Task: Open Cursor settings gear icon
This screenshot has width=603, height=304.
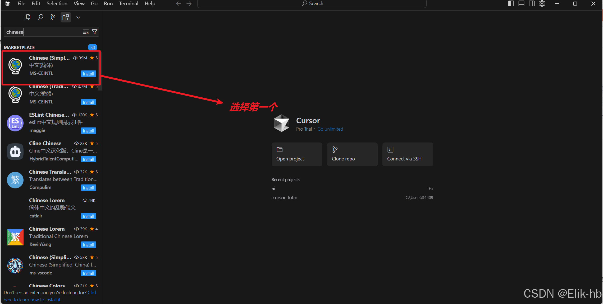Action: coord(542,4)
